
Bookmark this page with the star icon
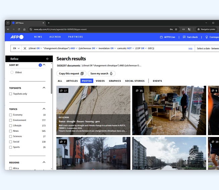pyautogui.click(x=176, y=29)
